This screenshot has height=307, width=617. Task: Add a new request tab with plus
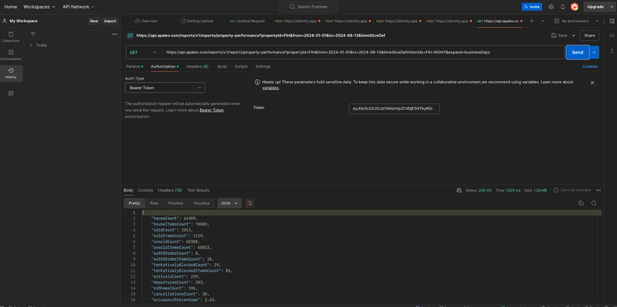click(532, 21)
